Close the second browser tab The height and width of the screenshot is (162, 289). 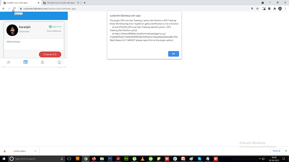click(x=78, y=3)
